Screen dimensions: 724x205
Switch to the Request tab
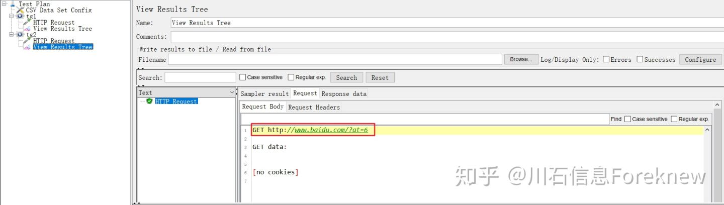305,93
